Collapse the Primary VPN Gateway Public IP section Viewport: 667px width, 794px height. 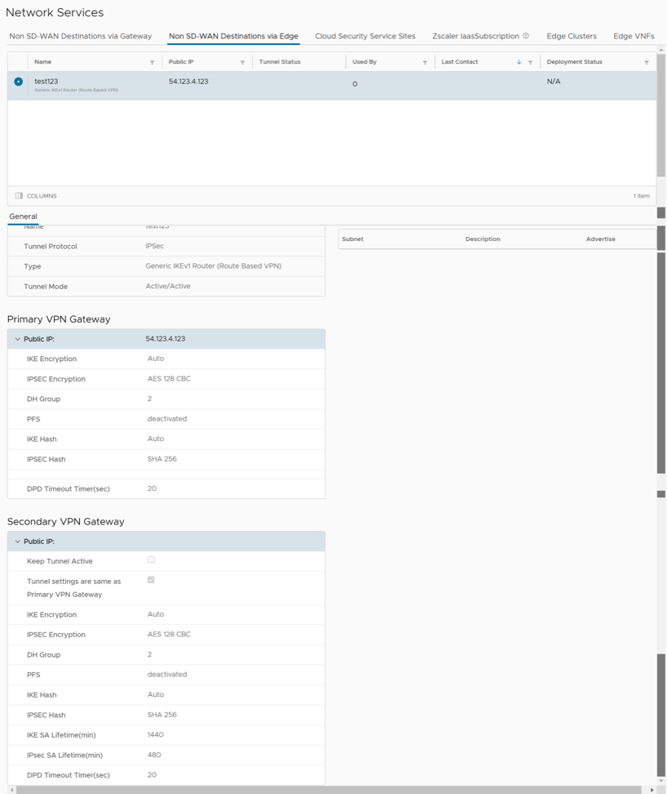pyautogui.click(x=17, y=338)
